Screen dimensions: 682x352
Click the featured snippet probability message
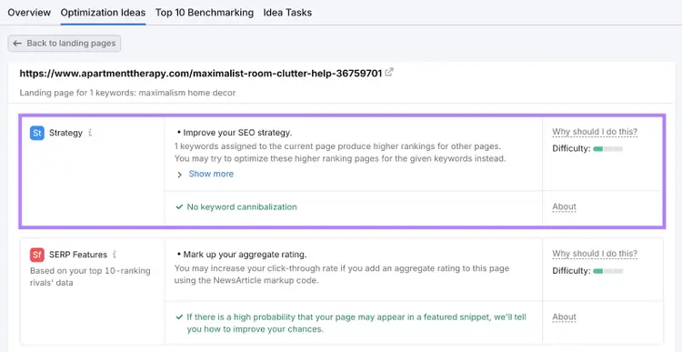[356, 323]
